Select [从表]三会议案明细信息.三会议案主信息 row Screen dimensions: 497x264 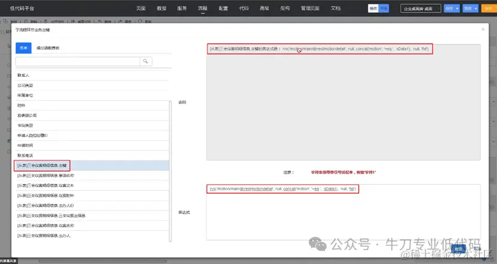pyautogui.click(x=92, y=215)
